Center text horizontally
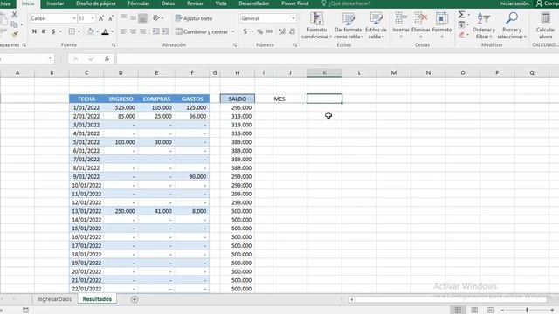This screenshot has width=559, height=314. 133,31
